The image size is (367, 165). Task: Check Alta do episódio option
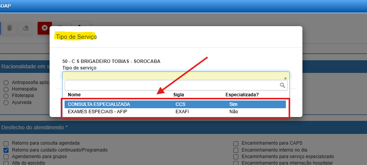tap(6, 163)
